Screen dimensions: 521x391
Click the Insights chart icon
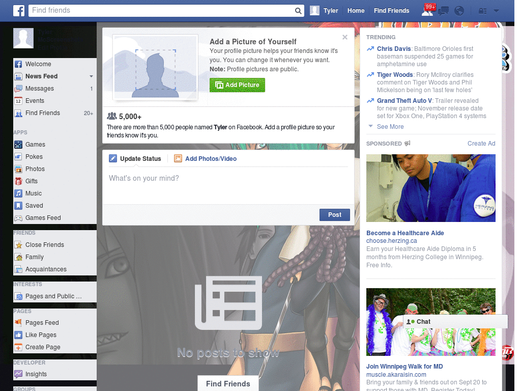tap(18, 374)
